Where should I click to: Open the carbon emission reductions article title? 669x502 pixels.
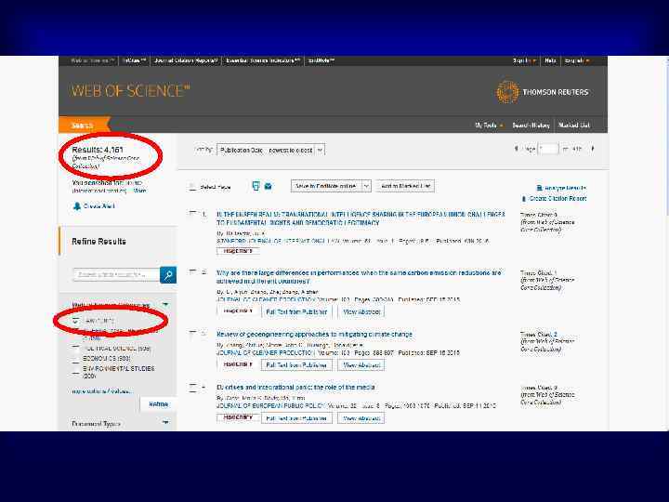coord(359,277)
